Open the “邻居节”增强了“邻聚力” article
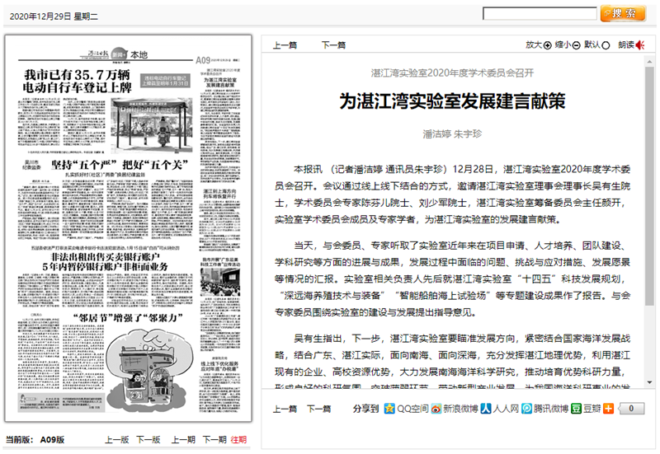 (128, 318)
